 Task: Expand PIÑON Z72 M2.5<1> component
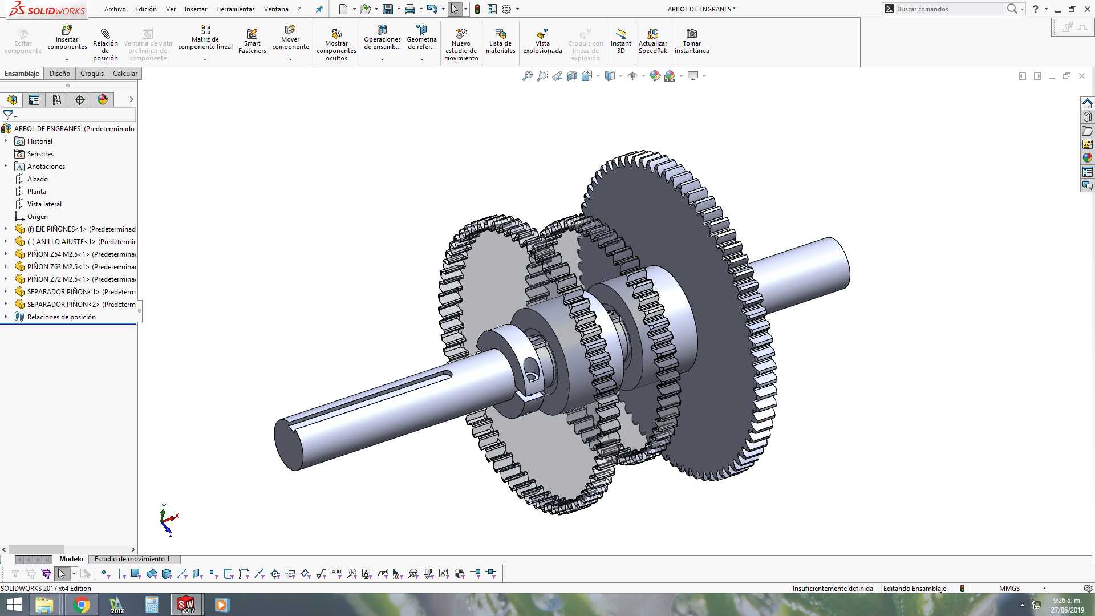point(6,279)
